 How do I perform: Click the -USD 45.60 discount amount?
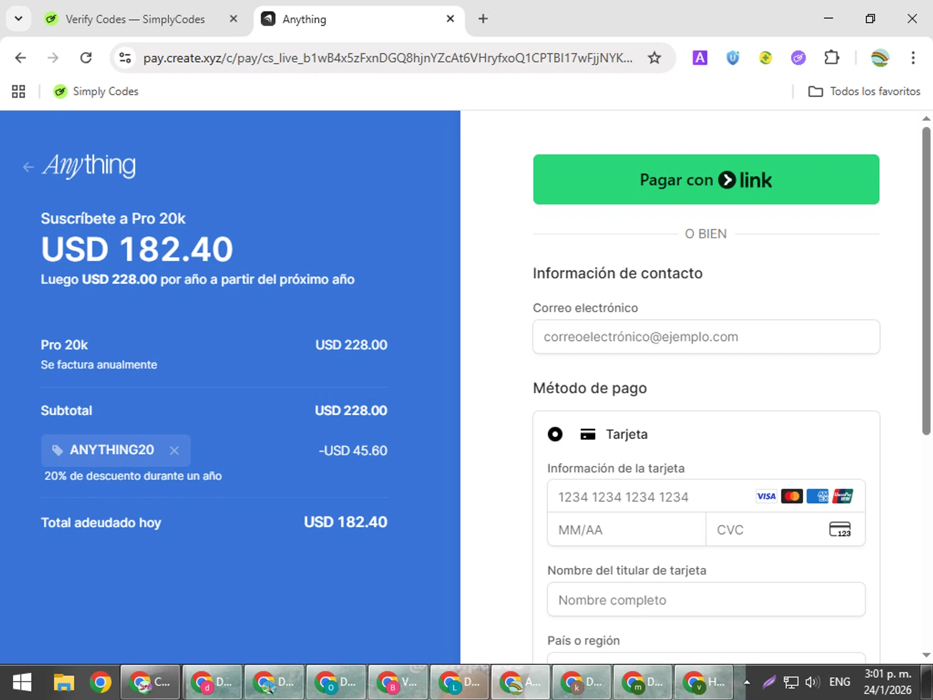[x=353, y=450]
